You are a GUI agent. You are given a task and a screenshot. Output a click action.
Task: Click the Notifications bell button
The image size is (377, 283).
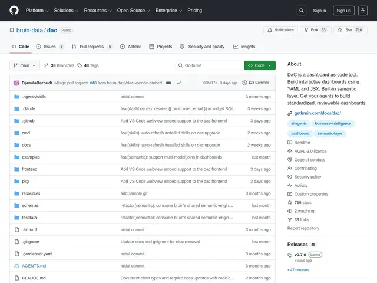[280, 30]
